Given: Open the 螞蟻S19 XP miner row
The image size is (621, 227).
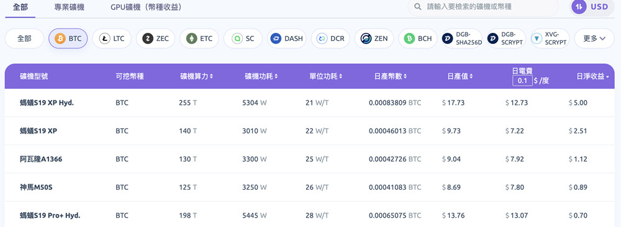Looking at the screenshot, I should [x=309, y=131].
